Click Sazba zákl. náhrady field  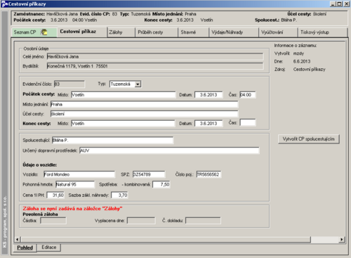(x=119, y=195)
